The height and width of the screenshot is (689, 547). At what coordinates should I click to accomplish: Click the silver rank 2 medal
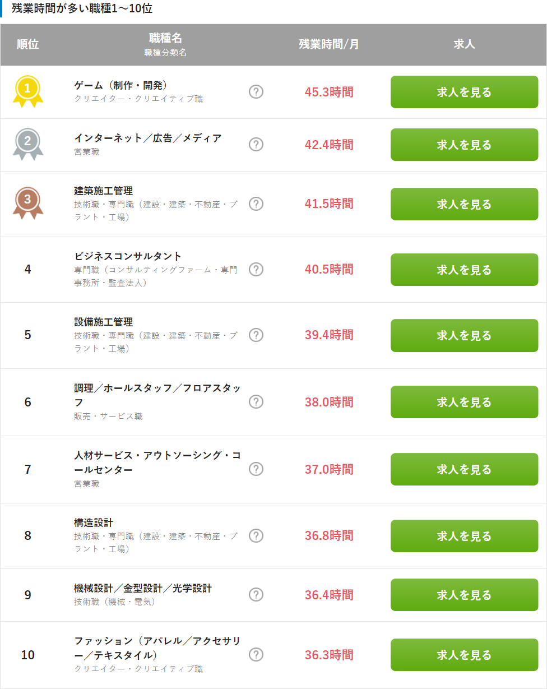tap(27, 142)
